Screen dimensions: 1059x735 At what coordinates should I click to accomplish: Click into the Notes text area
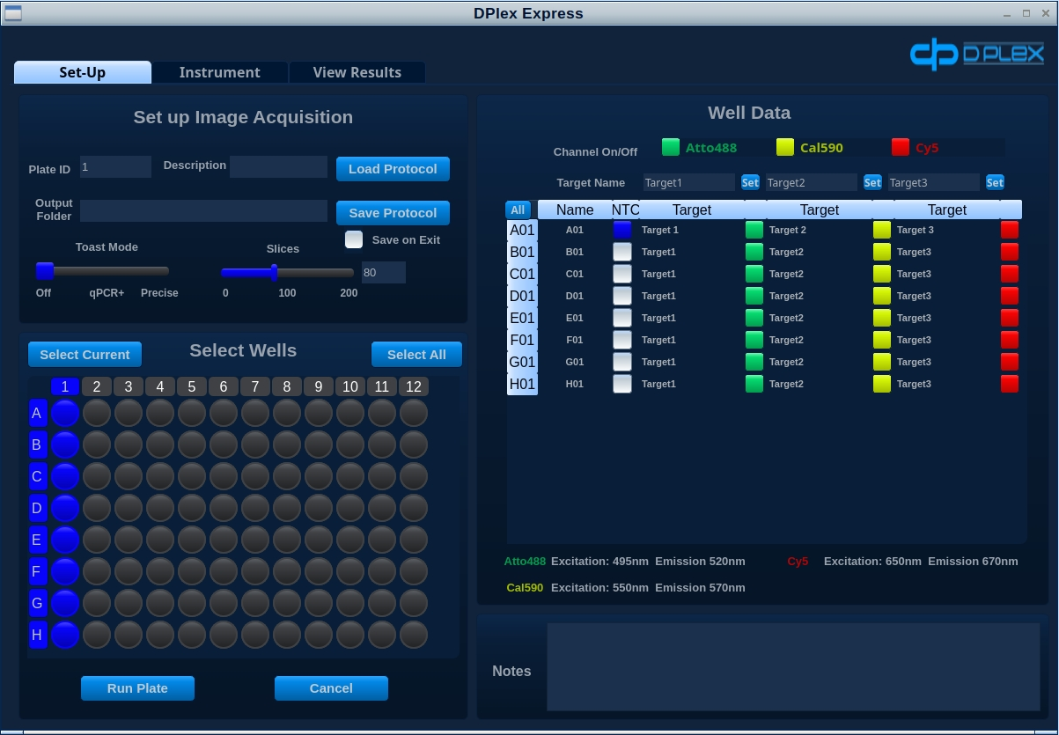pyautogui.click(x=793, y=667)
